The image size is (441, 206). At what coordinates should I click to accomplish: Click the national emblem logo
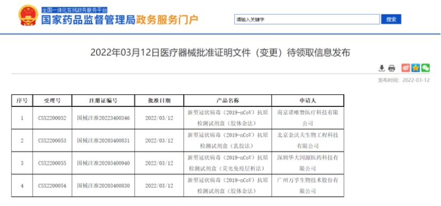click(28, 15)
